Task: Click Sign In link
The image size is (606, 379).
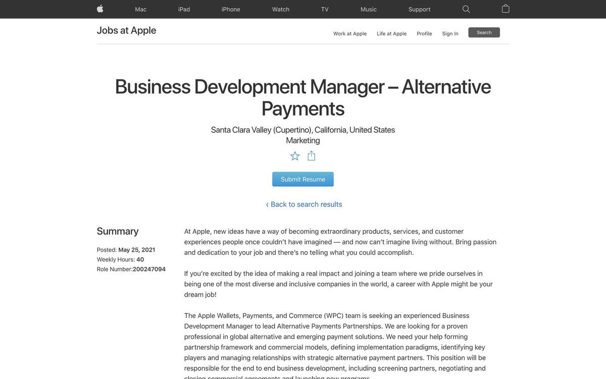Action: tap(450, 34)
